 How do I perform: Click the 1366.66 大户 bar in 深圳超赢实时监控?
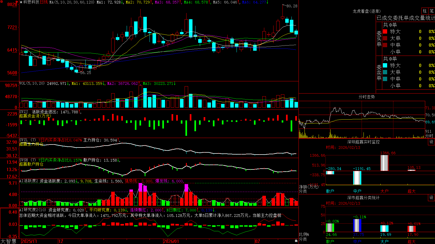click(384, 163)
